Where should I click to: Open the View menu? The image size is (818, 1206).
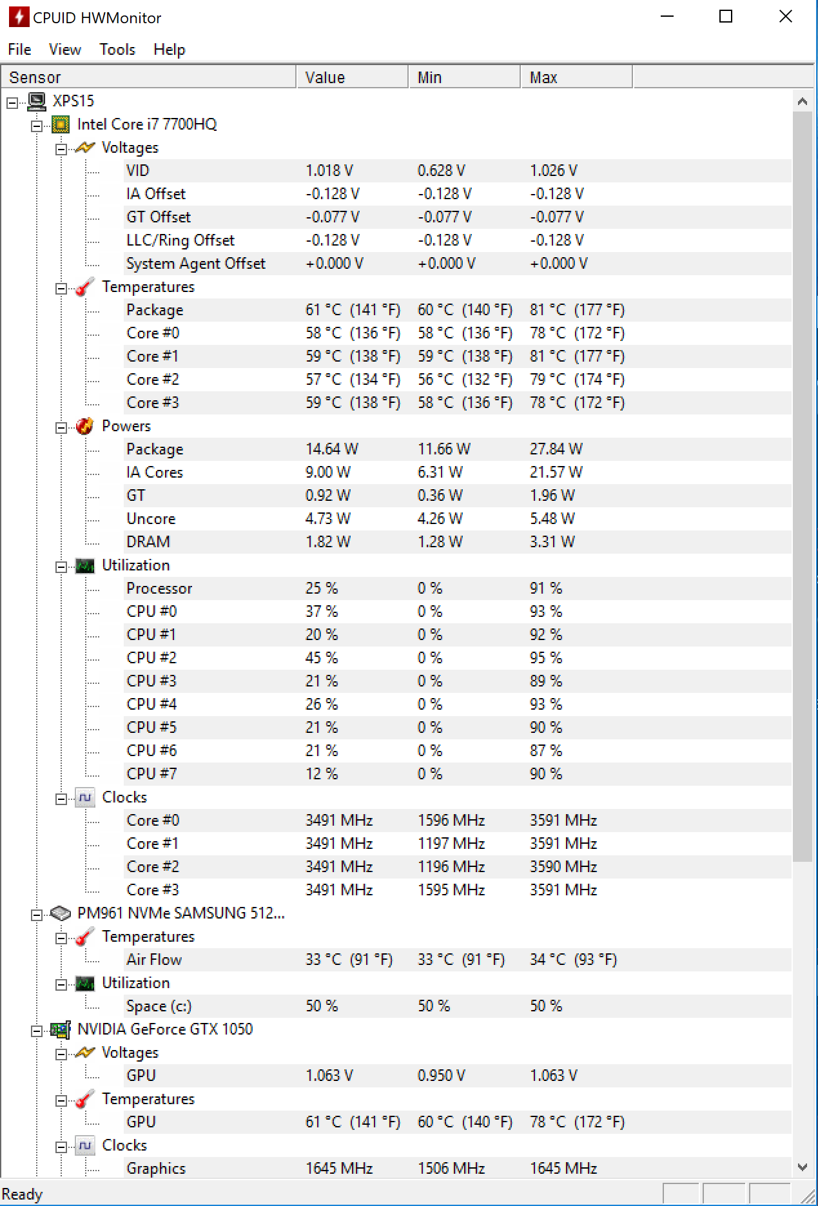[65, 50]
